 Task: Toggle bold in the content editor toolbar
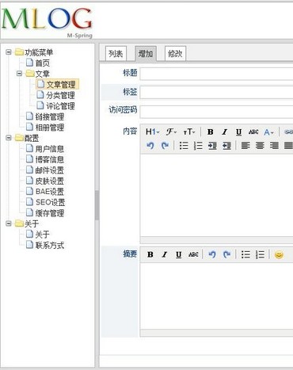211,132
